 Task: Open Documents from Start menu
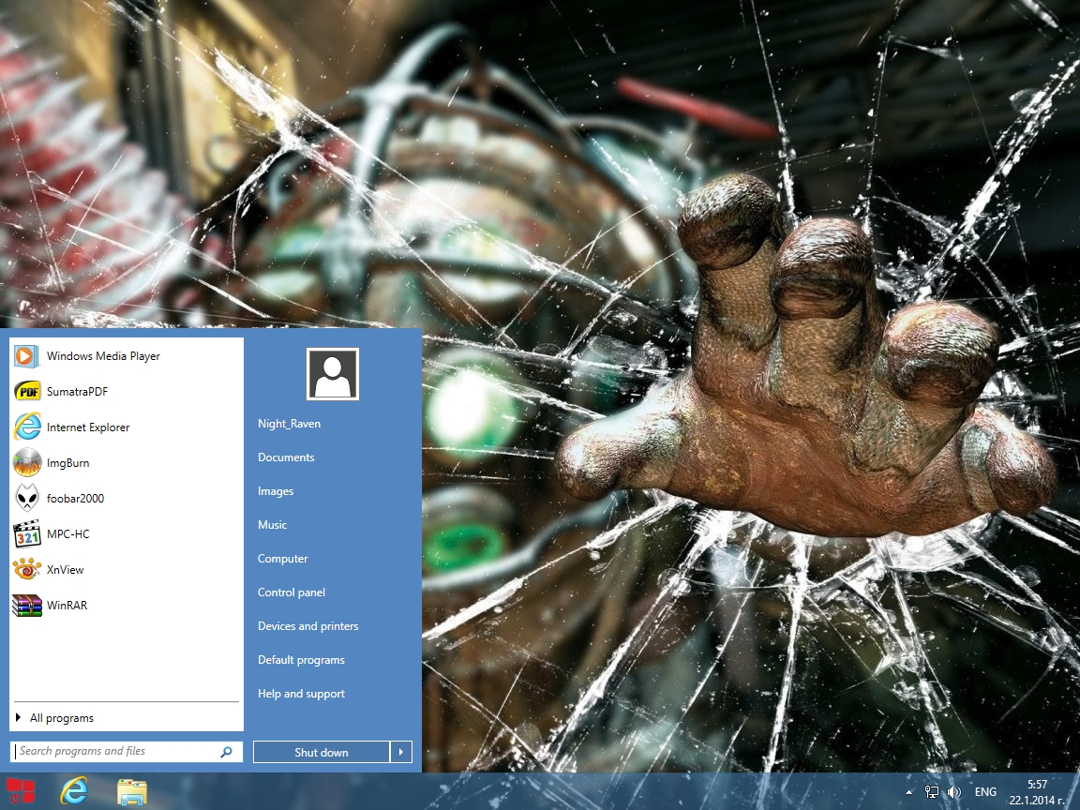click(x=286, y=457)
